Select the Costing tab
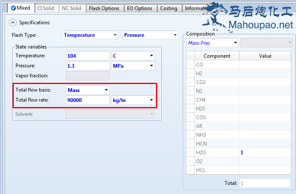This screenshot has width=296, height=194. click(169, 8)
